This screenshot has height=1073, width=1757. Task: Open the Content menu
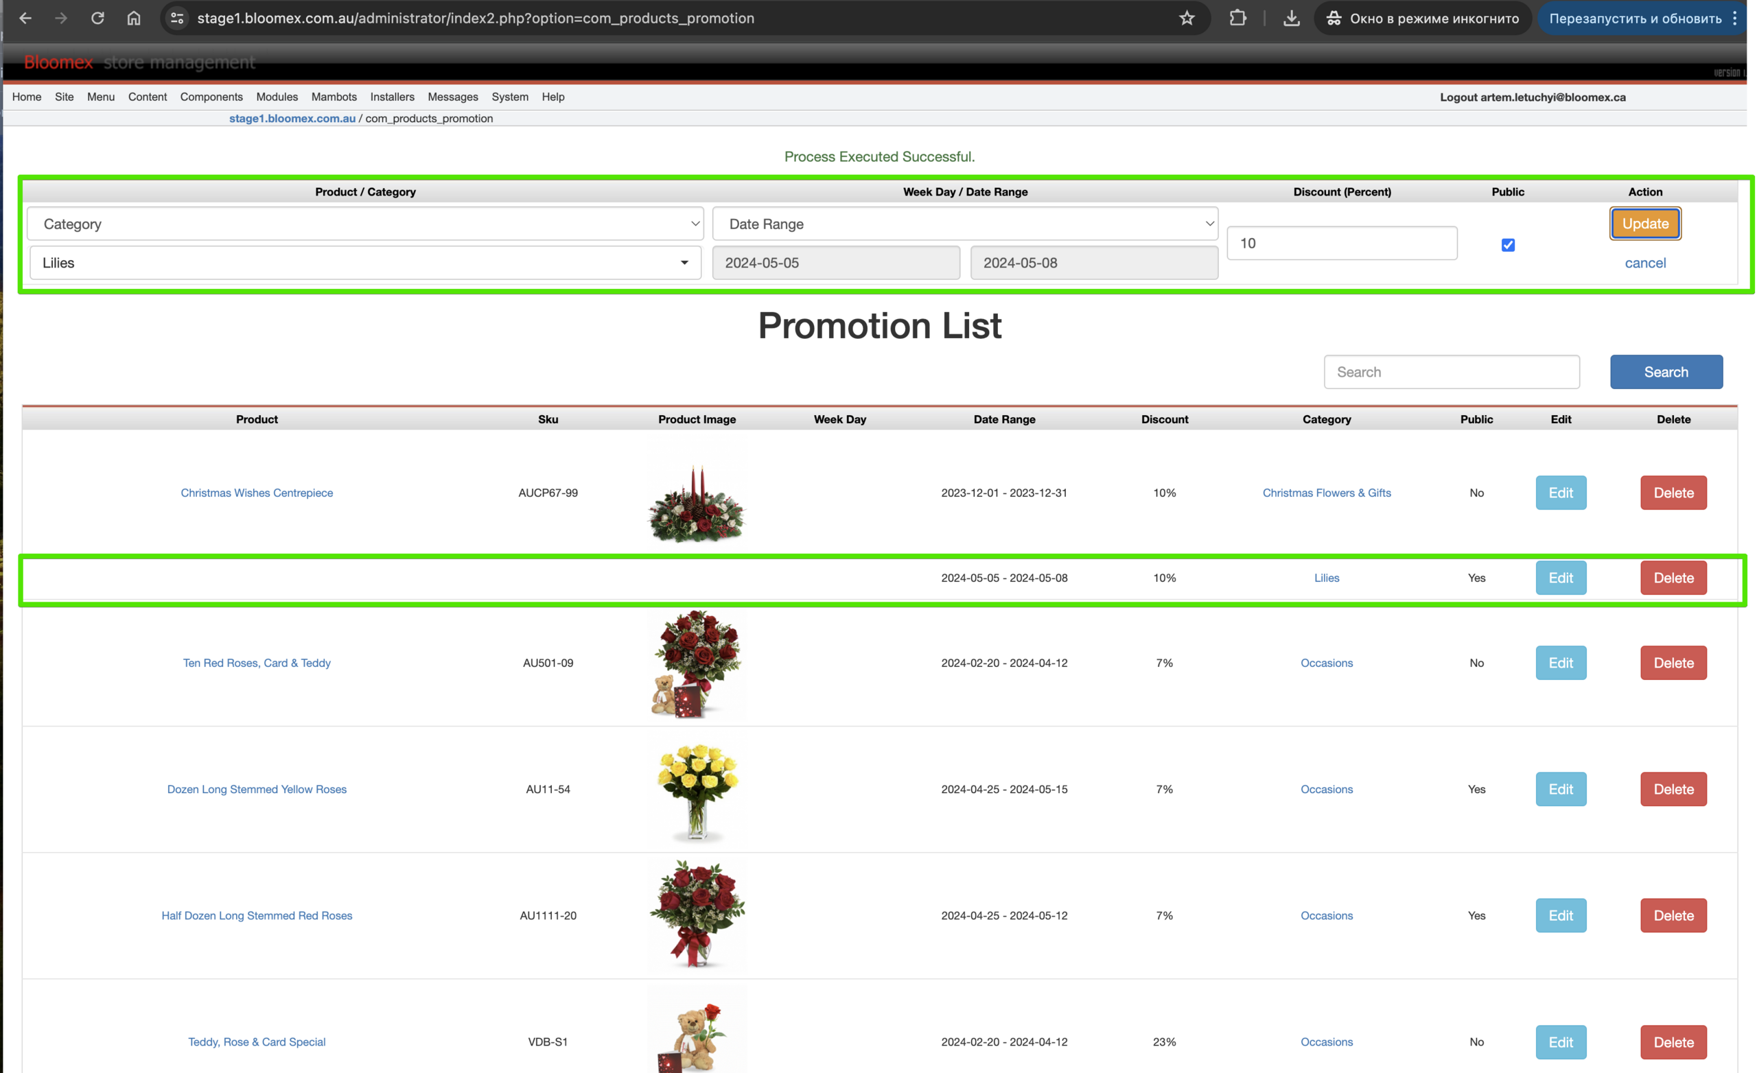[x=148, y=97]
